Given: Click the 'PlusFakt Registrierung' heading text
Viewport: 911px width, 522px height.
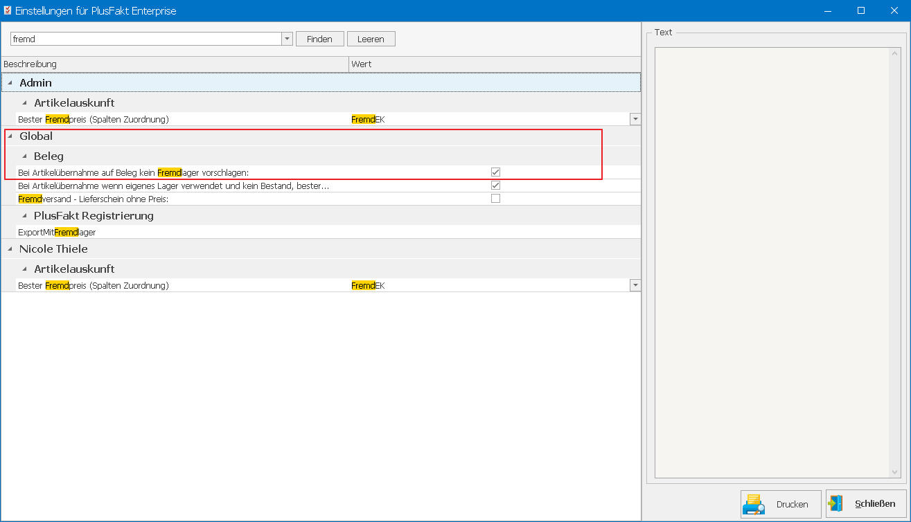Looking at the screenshot, I should coord(94,216).
